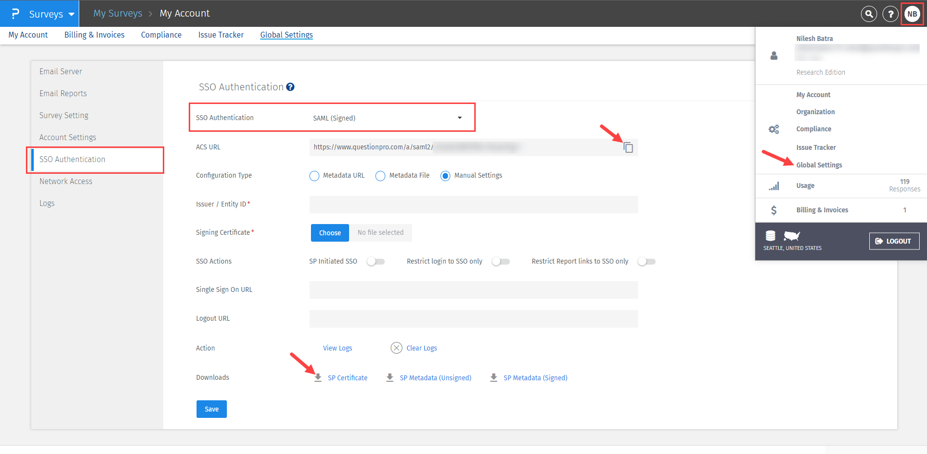Download the SP Certificate link

[x=348, y=378]
